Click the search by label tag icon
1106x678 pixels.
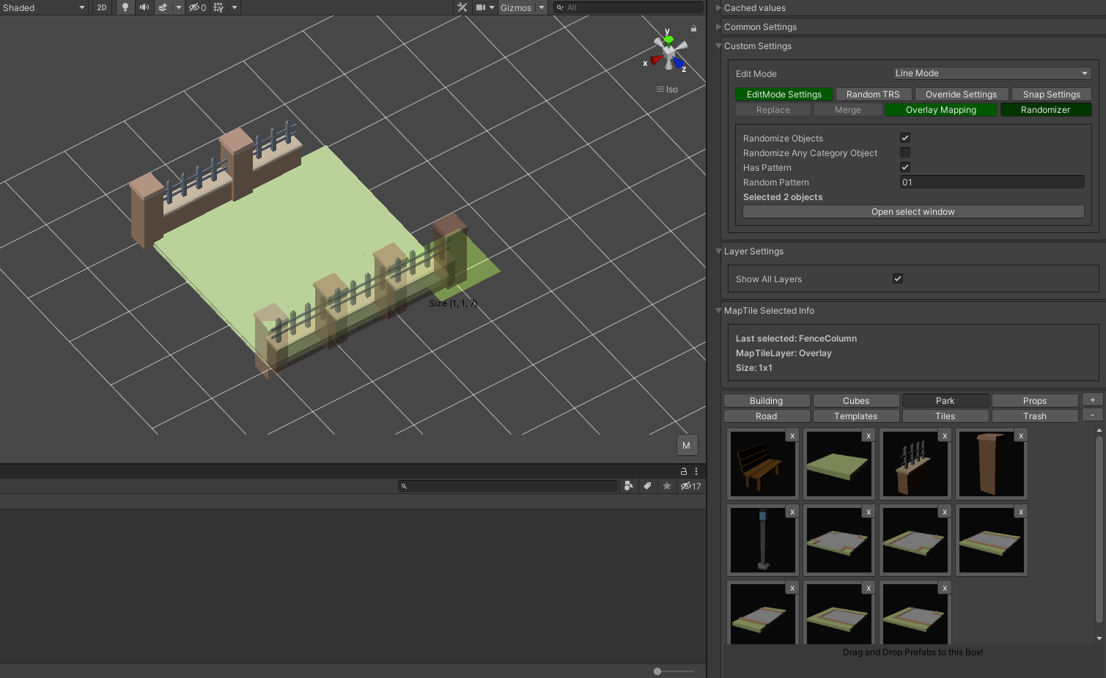647,486
